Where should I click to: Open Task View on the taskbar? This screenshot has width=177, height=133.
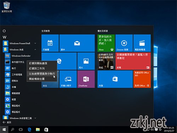21,130
